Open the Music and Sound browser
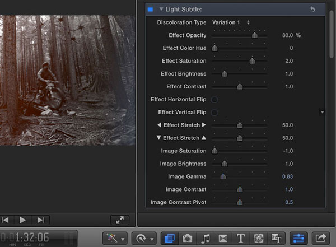 [x=205, y=238]
